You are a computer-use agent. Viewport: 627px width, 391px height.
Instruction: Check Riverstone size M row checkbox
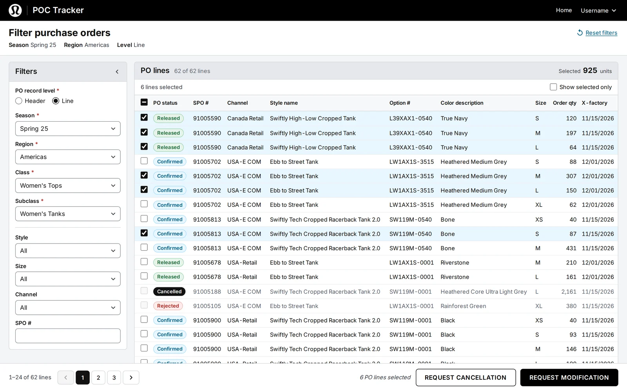pyautogui.click(x=144, y=262)
